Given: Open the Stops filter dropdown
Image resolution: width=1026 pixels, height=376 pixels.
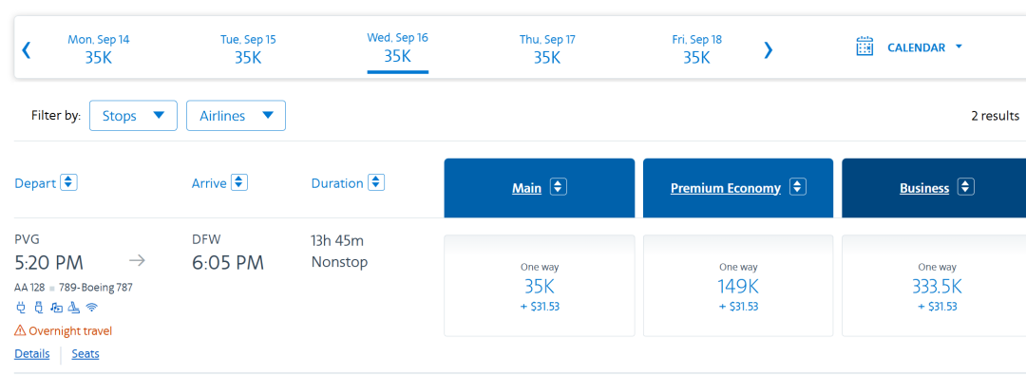Looking at the screenshot, I should pos(134,116).
